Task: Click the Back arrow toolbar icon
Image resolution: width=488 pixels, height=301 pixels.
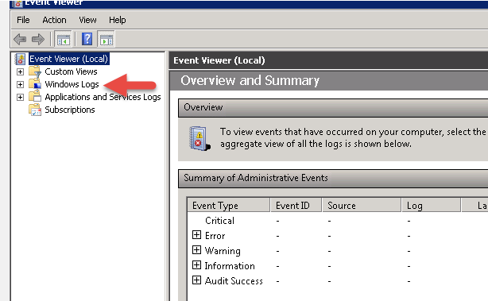Action: [20, 39]
